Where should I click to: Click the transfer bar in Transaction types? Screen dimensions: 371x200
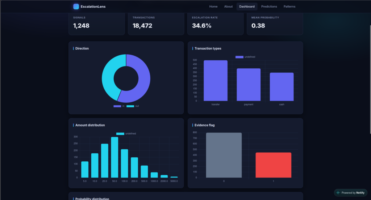point(216,81)
